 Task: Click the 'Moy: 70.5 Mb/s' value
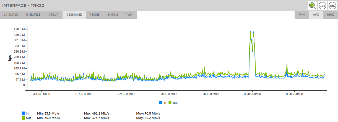pyautogui.click(x=148, y=113)
